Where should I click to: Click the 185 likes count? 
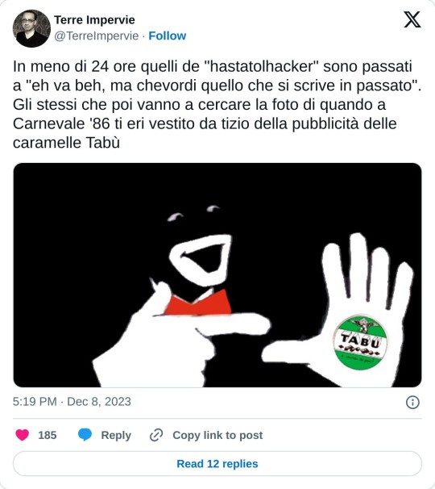pyautogui.click(x=48, y=435)
